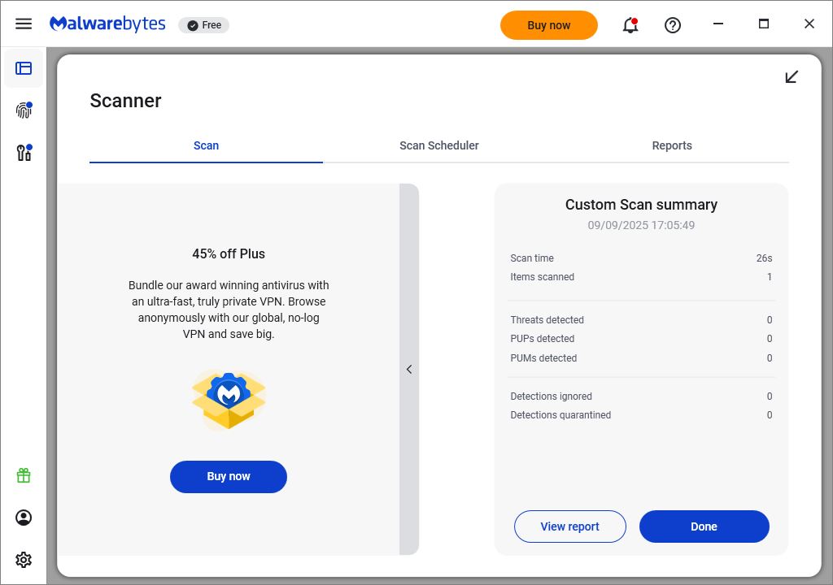This screenshot has height=585, width=833.
Task: Click the View report button
Action: click(570, 526)
